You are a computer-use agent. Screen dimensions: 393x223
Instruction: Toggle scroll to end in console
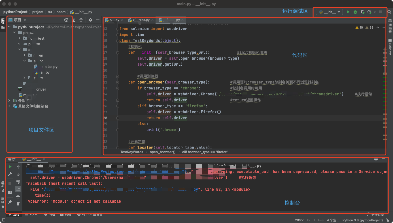(x=18, y=189)
